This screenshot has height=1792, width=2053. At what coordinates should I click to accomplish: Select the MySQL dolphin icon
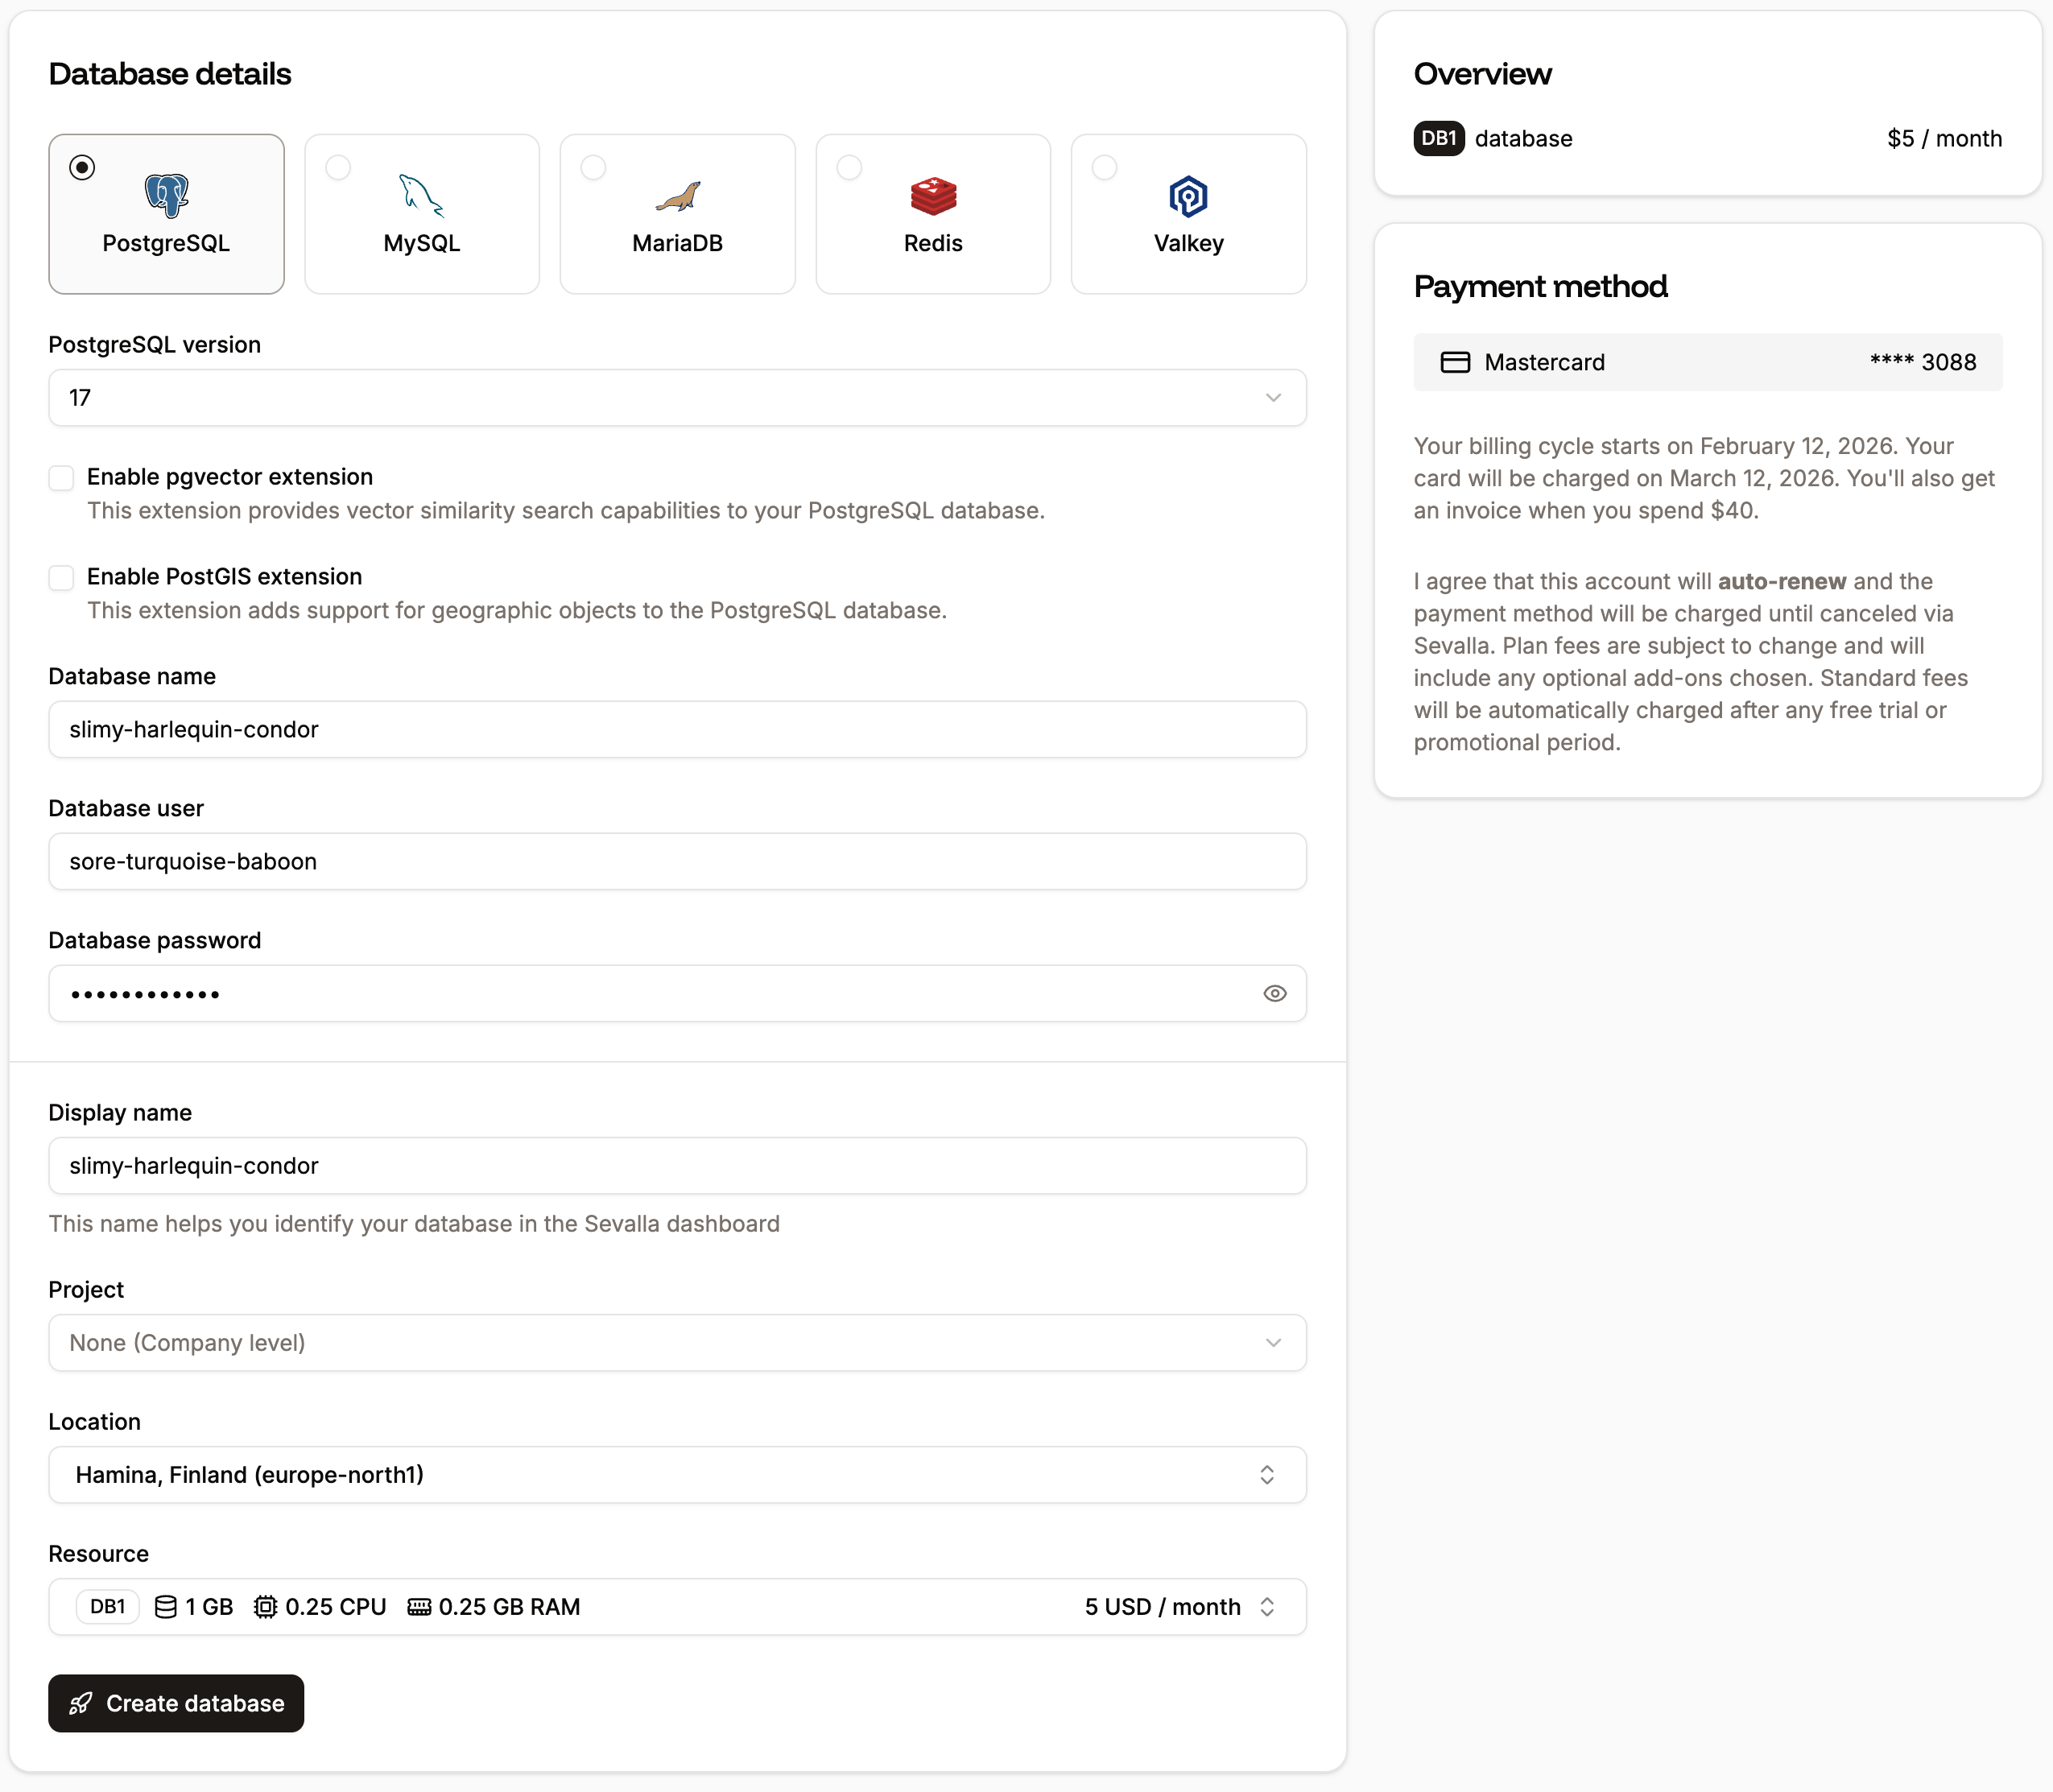pos(421,196)
